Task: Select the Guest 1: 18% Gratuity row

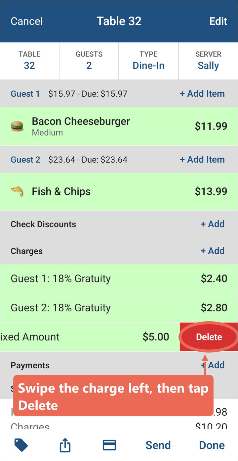Action: pos(119,279)
